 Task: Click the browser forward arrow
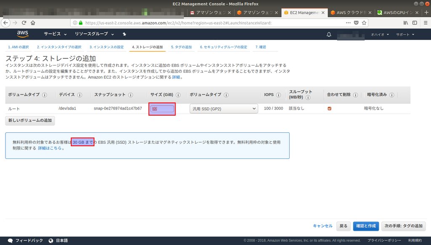[15, 23]
